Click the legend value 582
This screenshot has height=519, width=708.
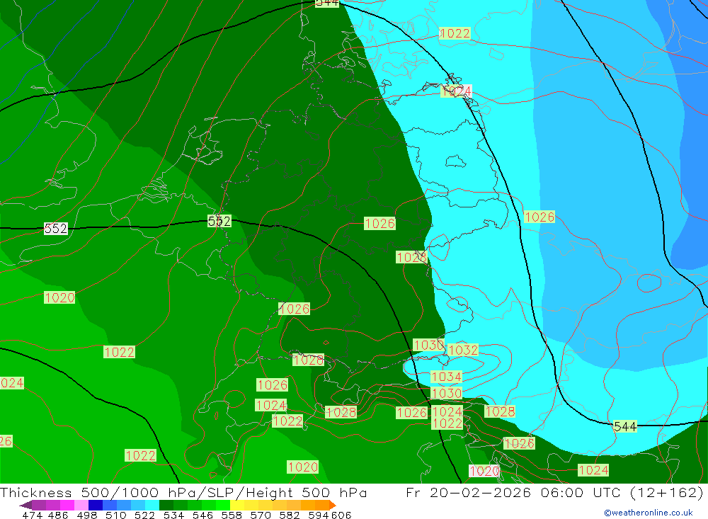pyautogui.click(x=289, y=515)
